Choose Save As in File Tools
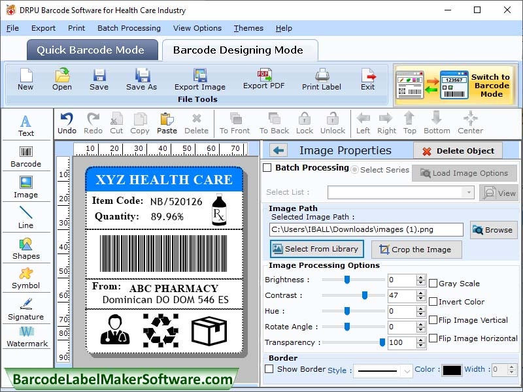Image resolution: width=523 pixels, height=392 pixels. 141,79
